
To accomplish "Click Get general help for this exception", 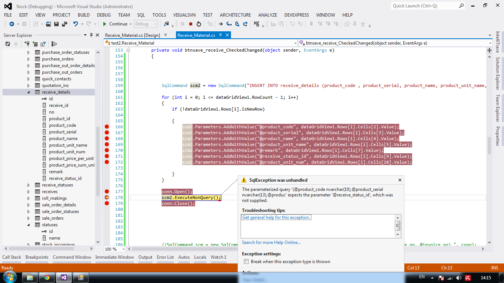I will tap(276, 217).
